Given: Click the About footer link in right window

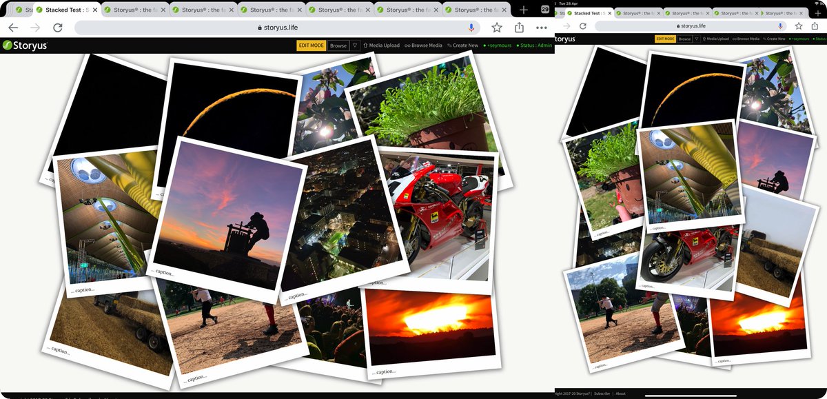Looking at the screenshot, I should [621, 393].
